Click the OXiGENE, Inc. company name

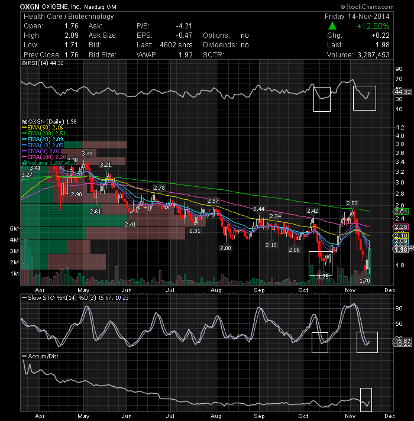click(x=62, y=7)
